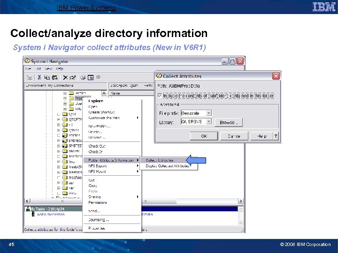The image size is (338, 253).
Task: Click the My Tasks pane header icon
Action: 28,209
